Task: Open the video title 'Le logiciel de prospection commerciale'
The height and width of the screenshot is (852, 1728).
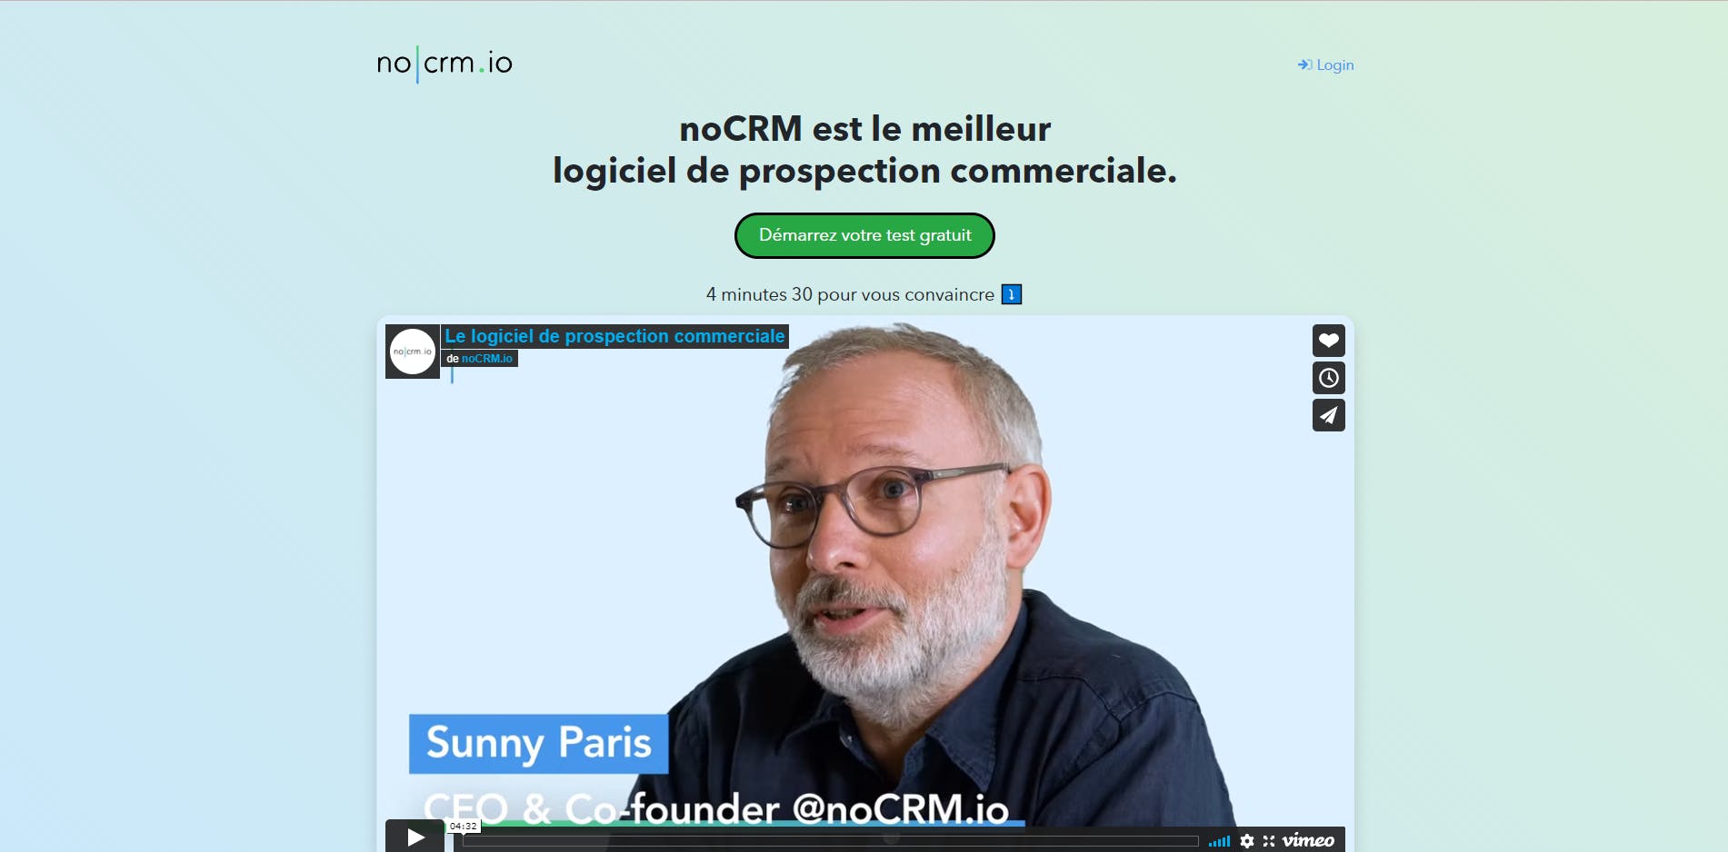Action: click(614, 336)
